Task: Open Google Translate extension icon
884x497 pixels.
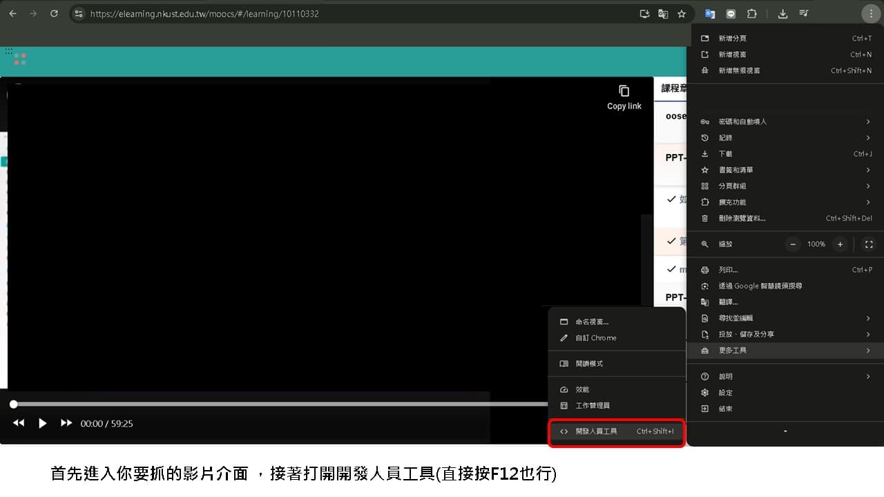Action: 710,14
